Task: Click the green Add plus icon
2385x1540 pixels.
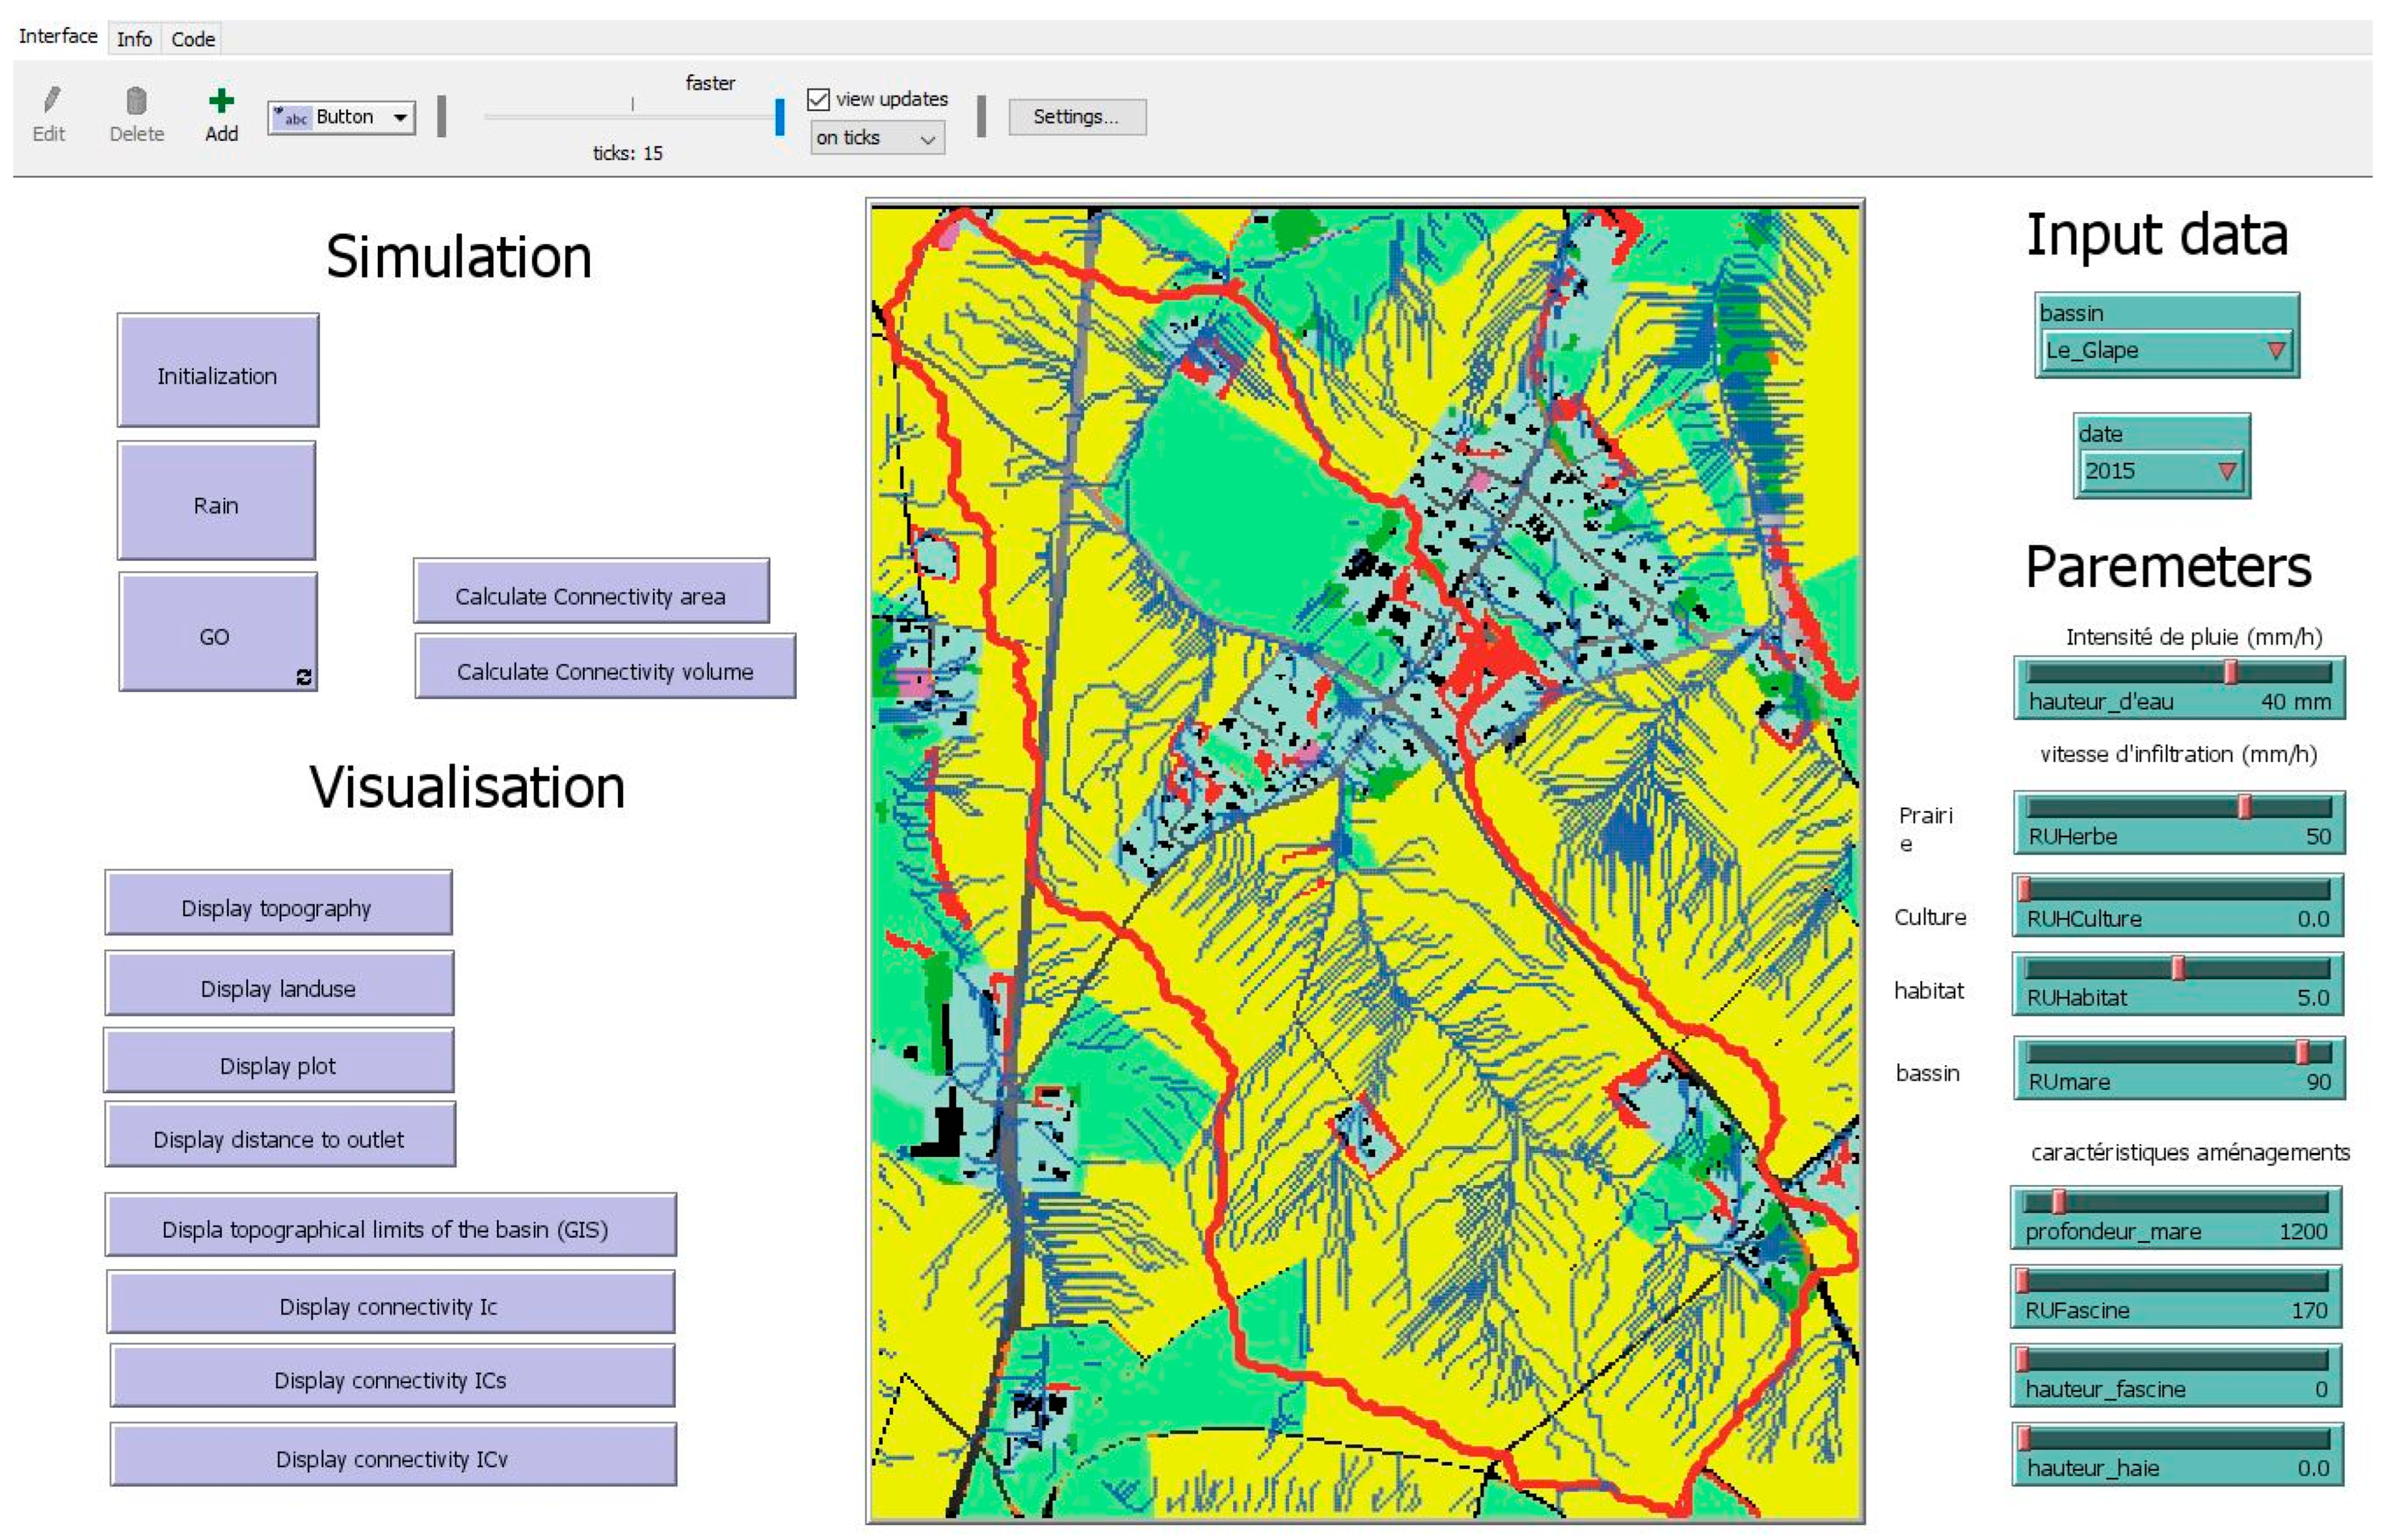Action: pos(221,101)
